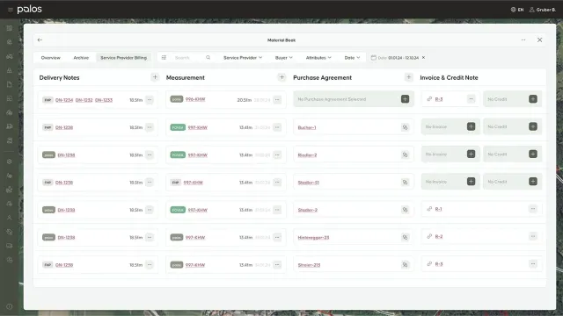
Task: Open purchase agreement Riedler-2
Action: 307,155
